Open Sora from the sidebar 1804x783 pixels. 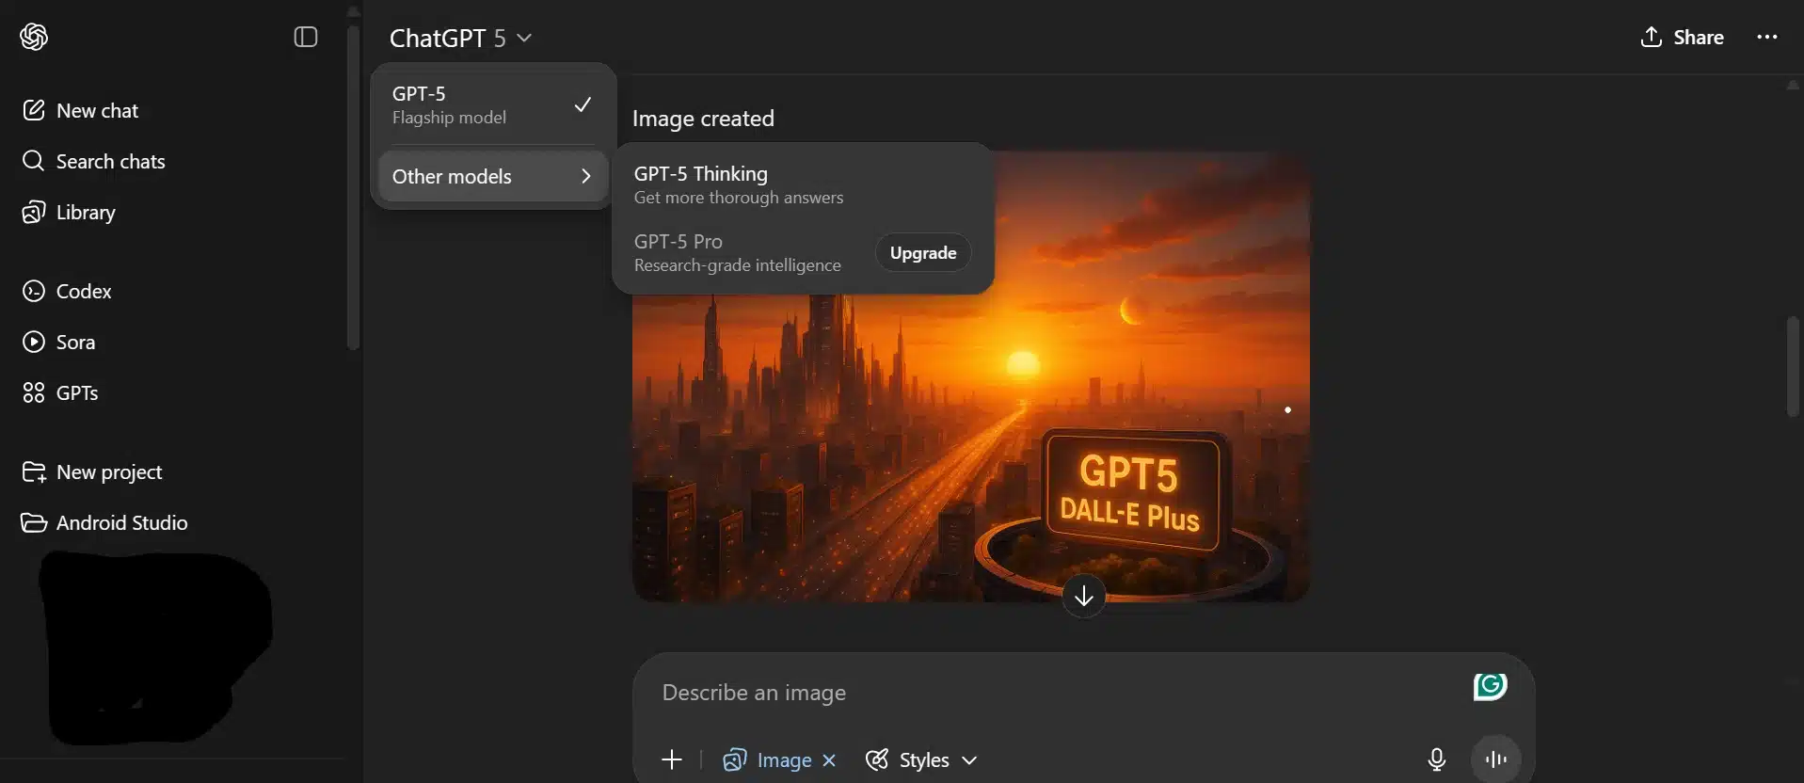tap(58, 342)
